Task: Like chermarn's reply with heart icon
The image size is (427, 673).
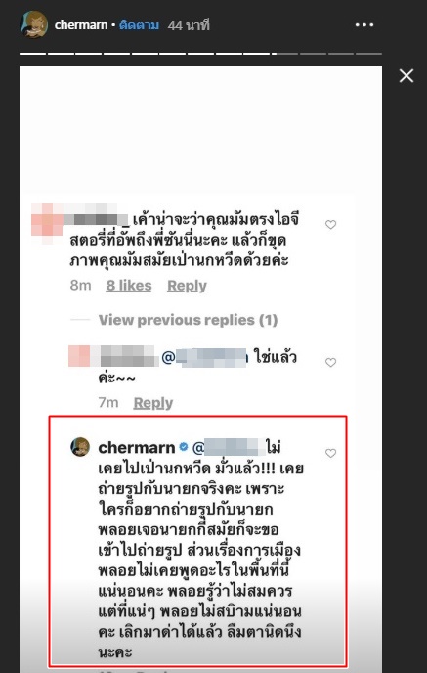Action: tap(330, 453)
